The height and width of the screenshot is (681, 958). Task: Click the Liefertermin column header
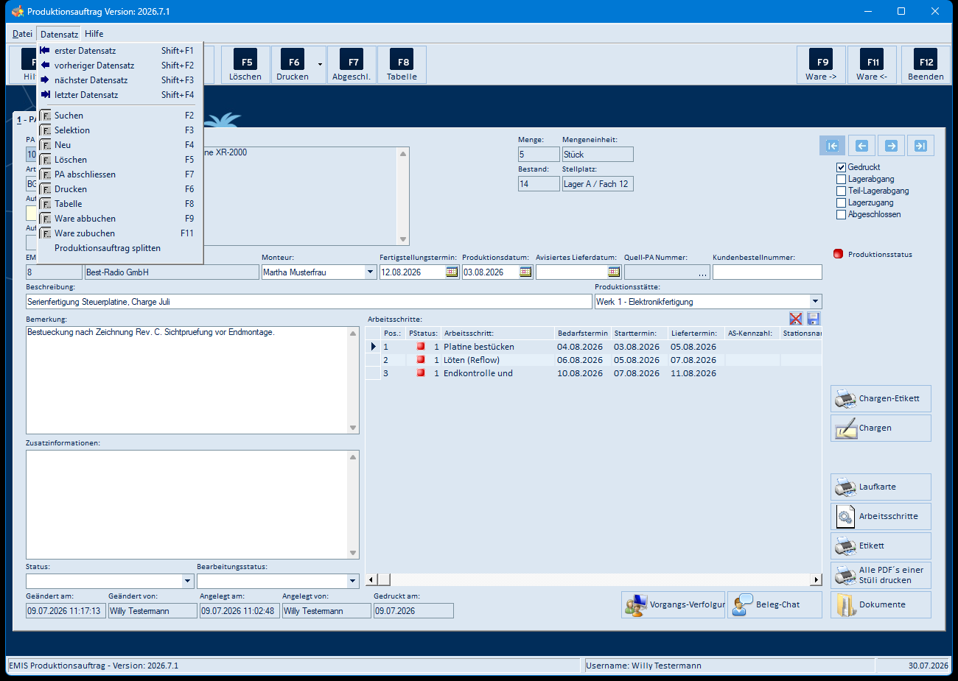click(x=696, y=334)
